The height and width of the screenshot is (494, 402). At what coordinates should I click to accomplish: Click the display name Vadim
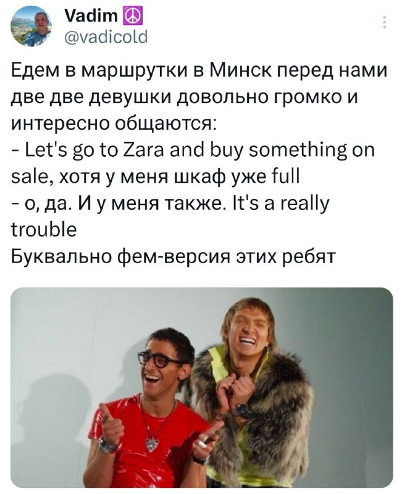(x=91, y=16)
